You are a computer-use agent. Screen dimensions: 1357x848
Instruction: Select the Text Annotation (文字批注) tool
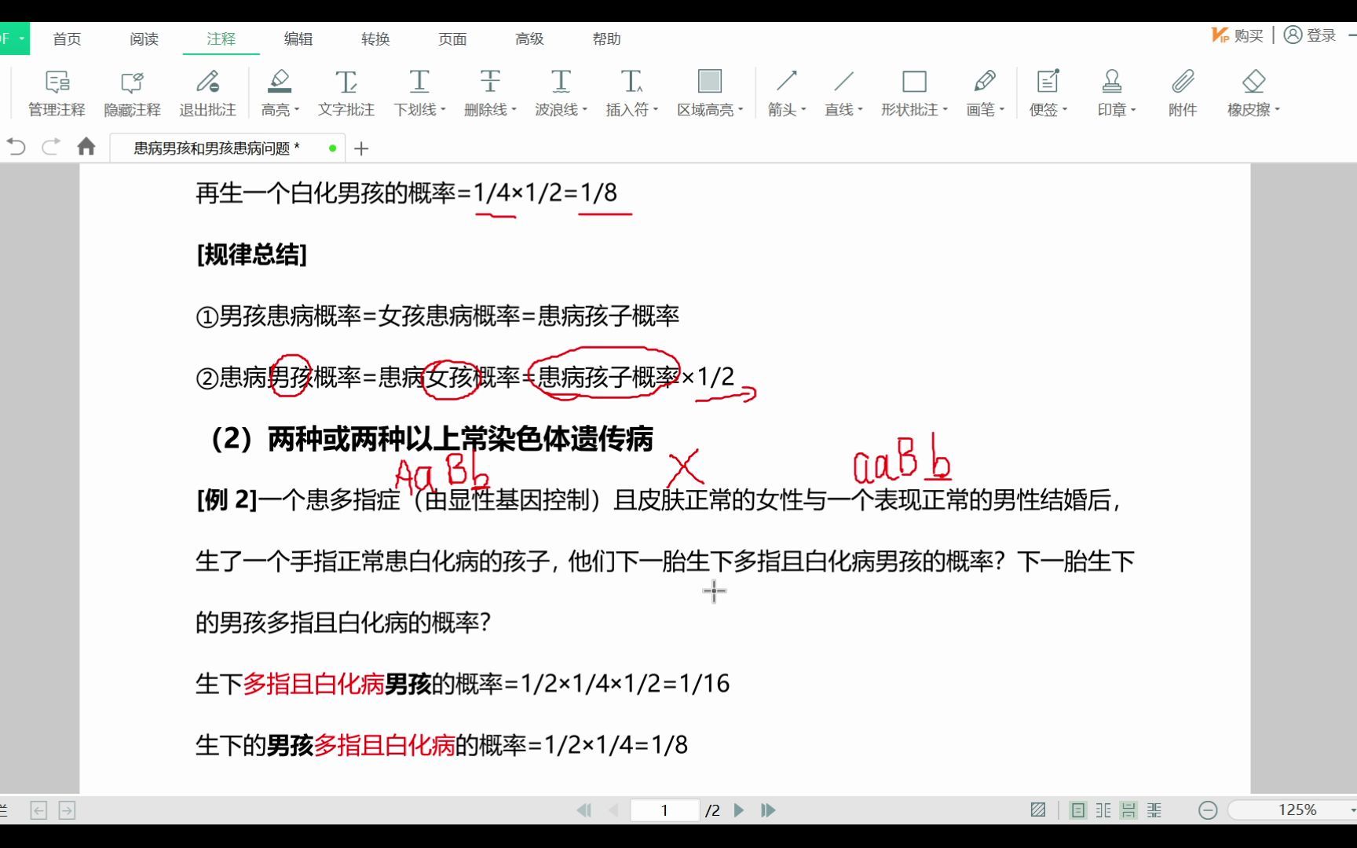click(x=346, y=93)
